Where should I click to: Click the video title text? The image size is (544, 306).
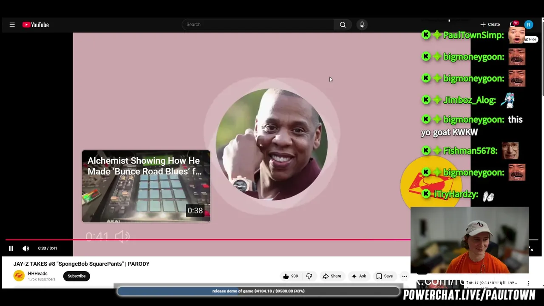pyautogui.click(x=82, y=264)
